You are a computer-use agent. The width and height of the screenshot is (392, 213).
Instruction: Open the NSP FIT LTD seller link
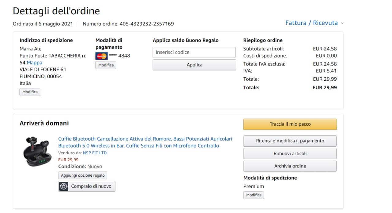pyautogui.click(x=95, y=153)
